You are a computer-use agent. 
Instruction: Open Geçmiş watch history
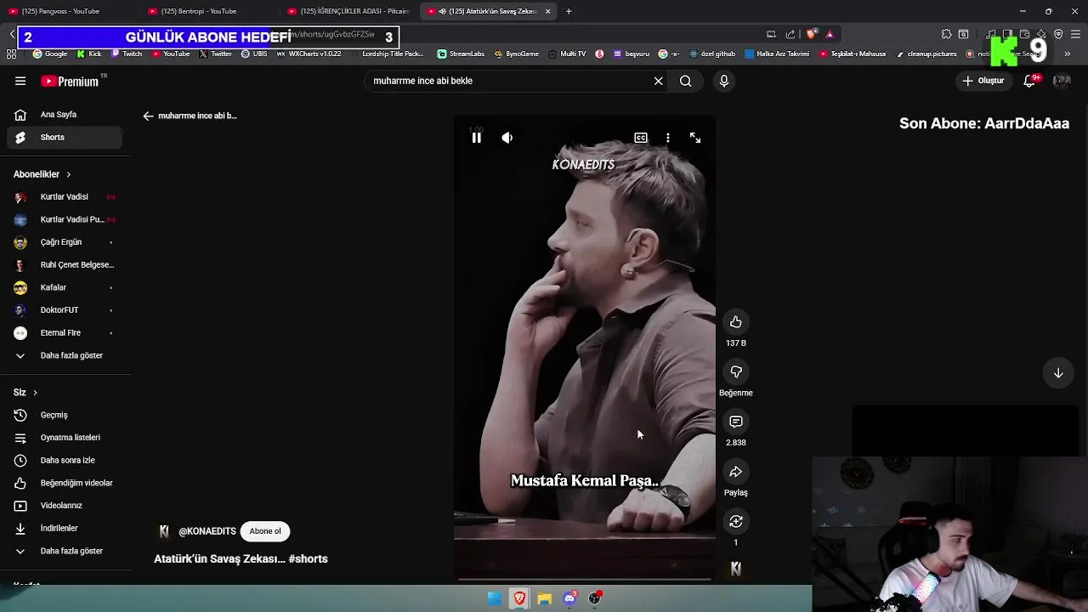(x=65, y=415)
